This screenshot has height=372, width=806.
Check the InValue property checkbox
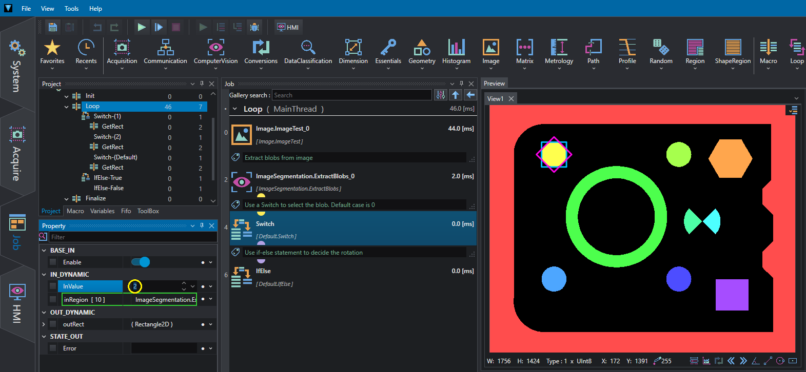[53, 286]
